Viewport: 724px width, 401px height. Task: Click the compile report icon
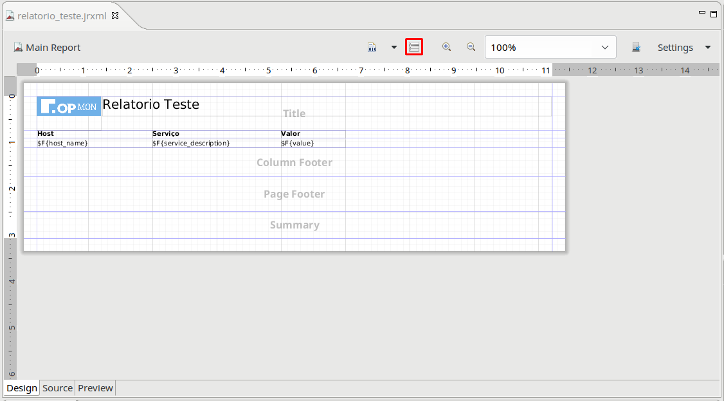pos(372,48)
